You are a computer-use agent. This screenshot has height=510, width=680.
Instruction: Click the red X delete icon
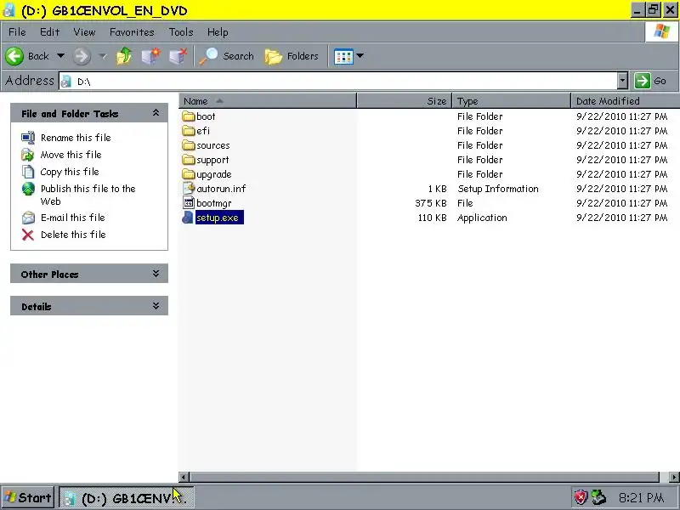tap(28, 235)
